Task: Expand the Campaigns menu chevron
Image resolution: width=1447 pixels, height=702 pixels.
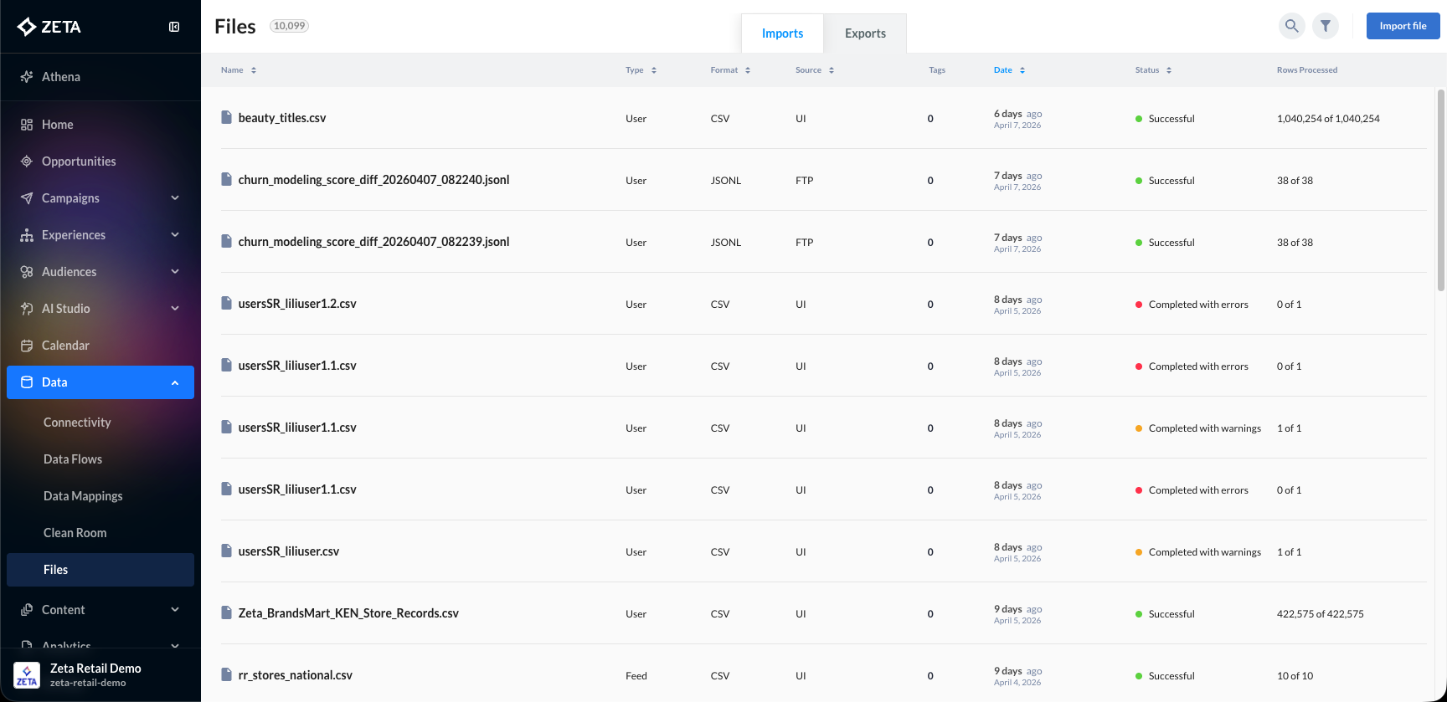Action: (x=175, y=198)
